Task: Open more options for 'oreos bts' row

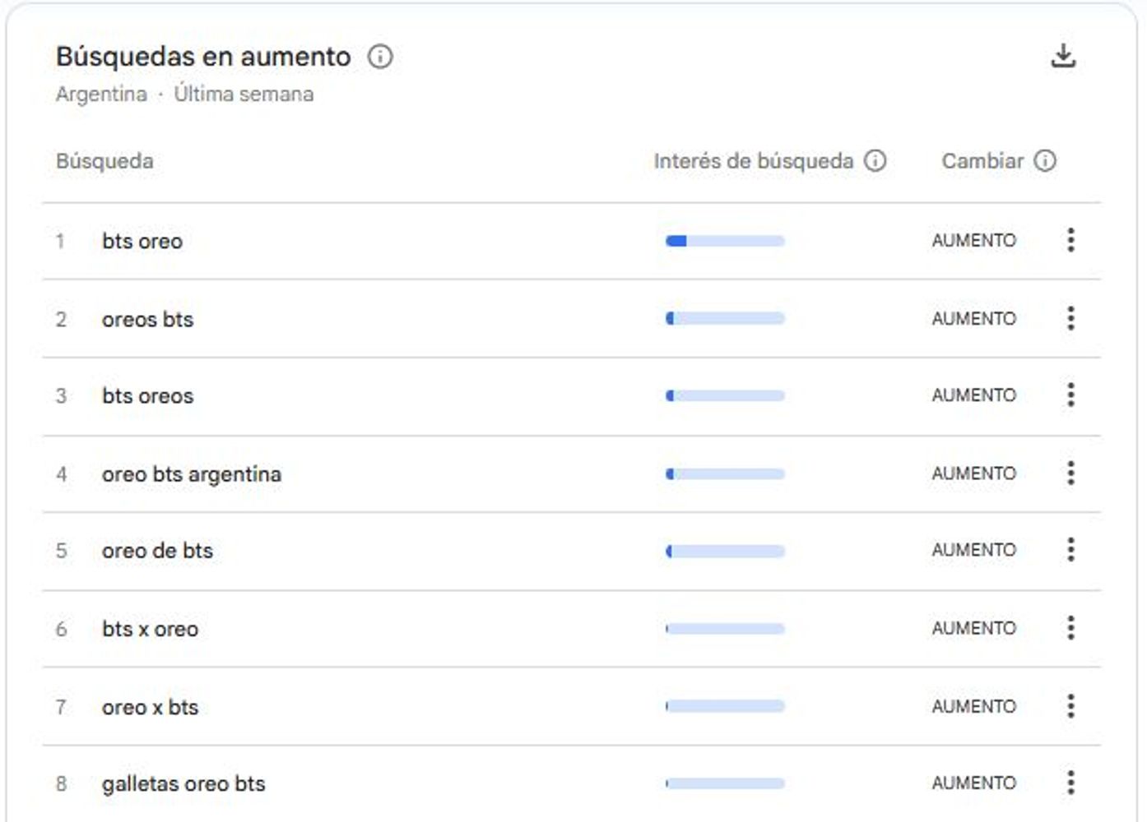Action: (1070, 318)
